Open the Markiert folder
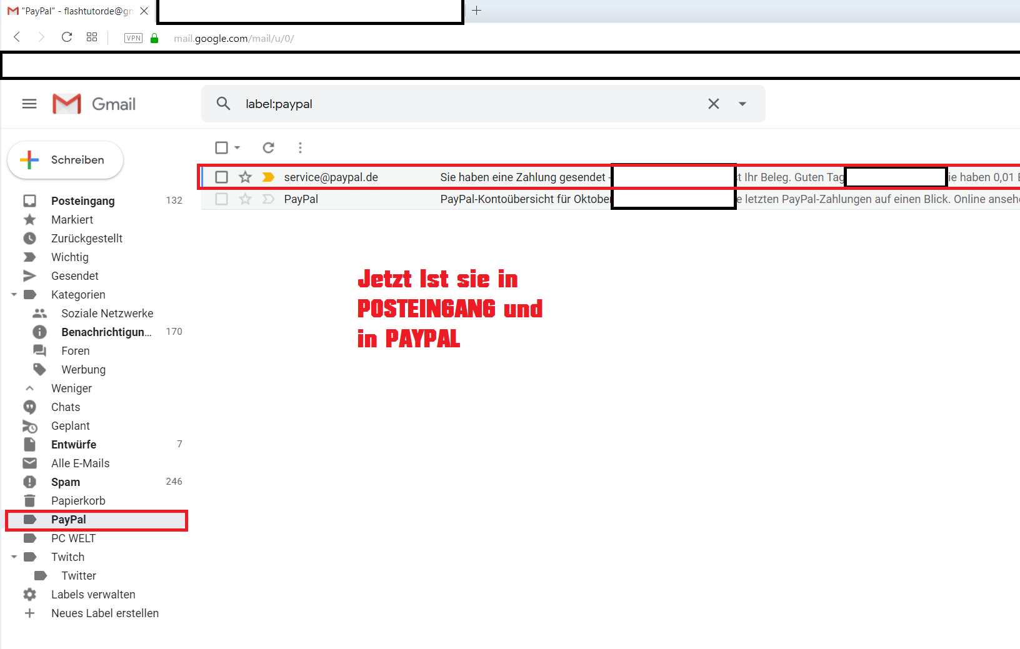This screenshot has width=1020, height=649. point(72,219)
